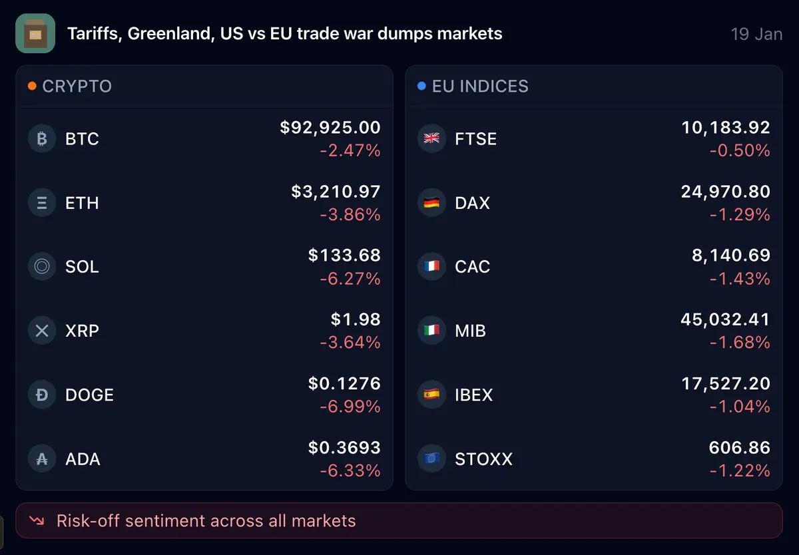Click the Bitcoin coin icon
This screenshot has height=555, width=799.
pyautogui.click(x=42, y=139)
